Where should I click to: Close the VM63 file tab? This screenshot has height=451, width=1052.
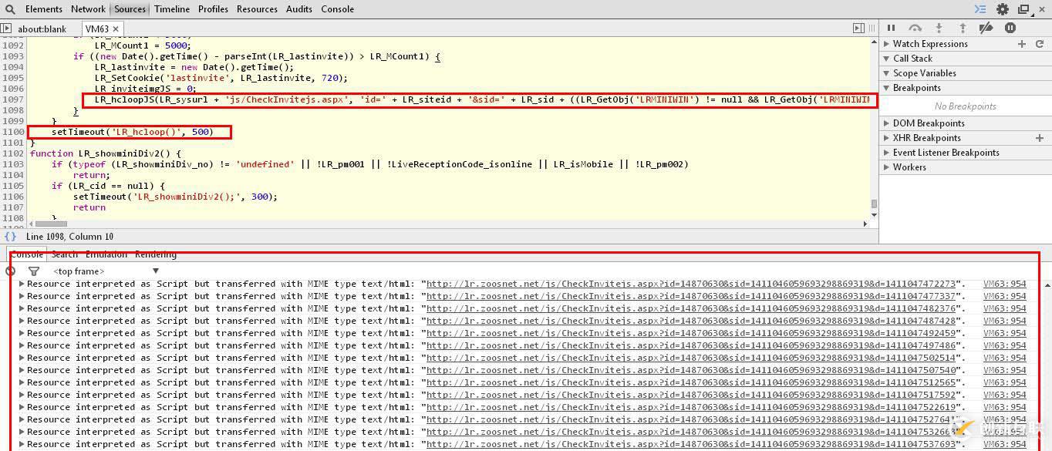coord(117,29)
